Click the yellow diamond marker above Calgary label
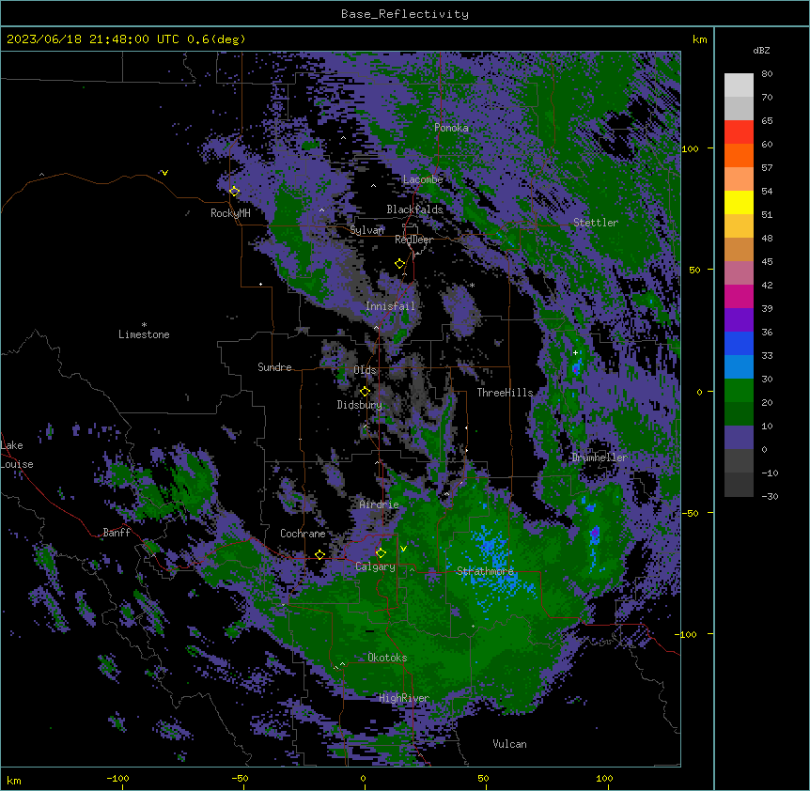Viewport: 810px width, 791px height. [x=381, y=553]
